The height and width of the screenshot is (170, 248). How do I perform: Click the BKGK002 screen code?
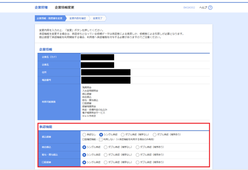(189, 7)
